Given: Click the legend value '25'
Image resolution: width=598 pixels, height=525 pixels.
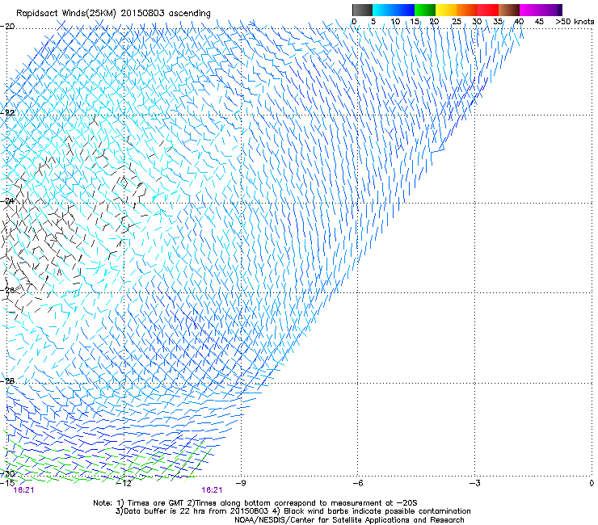Looking at the screenshot, I should (x=457, y=22).
